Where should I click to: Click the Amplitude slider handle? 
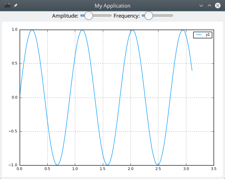click(89, 16)
